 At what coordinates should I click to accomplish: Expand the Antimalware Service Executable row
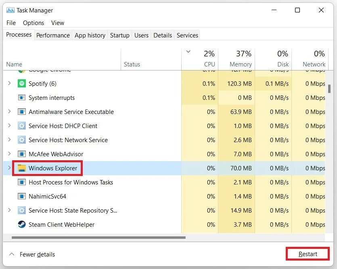point(9,112)
